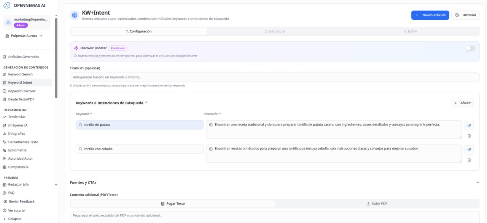Select the Tendencias trending icon

5,116
